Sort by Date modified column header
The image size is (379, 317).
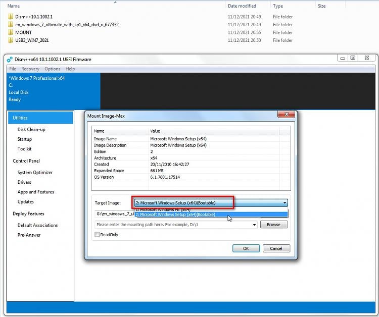coord(242,6)
